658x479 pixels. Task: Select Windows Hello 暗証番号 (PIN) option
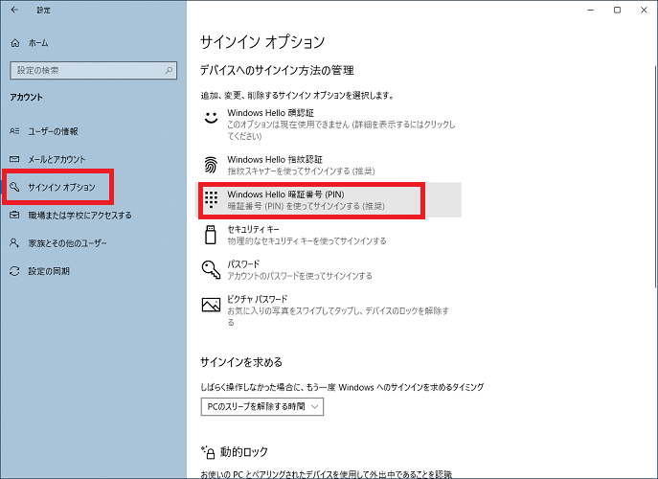click(x=329, y=200)
